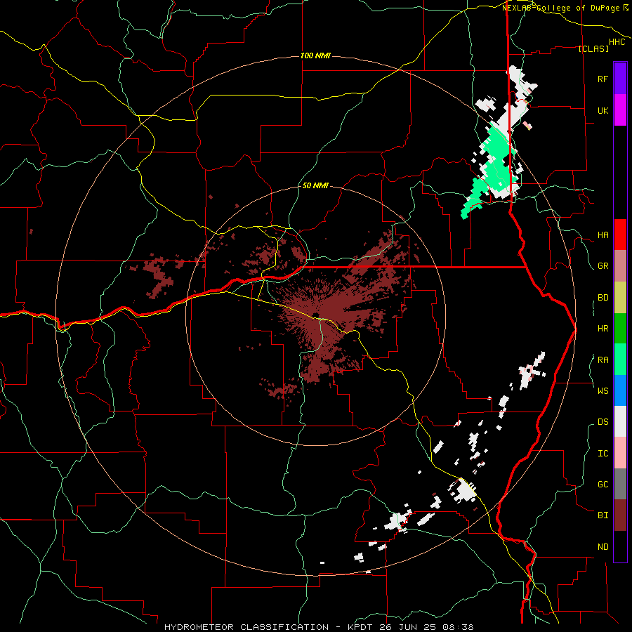The width and height of the screenshot is (632, 632).
Task: Click the [CLAS] units label
Action: pos(593,48)
